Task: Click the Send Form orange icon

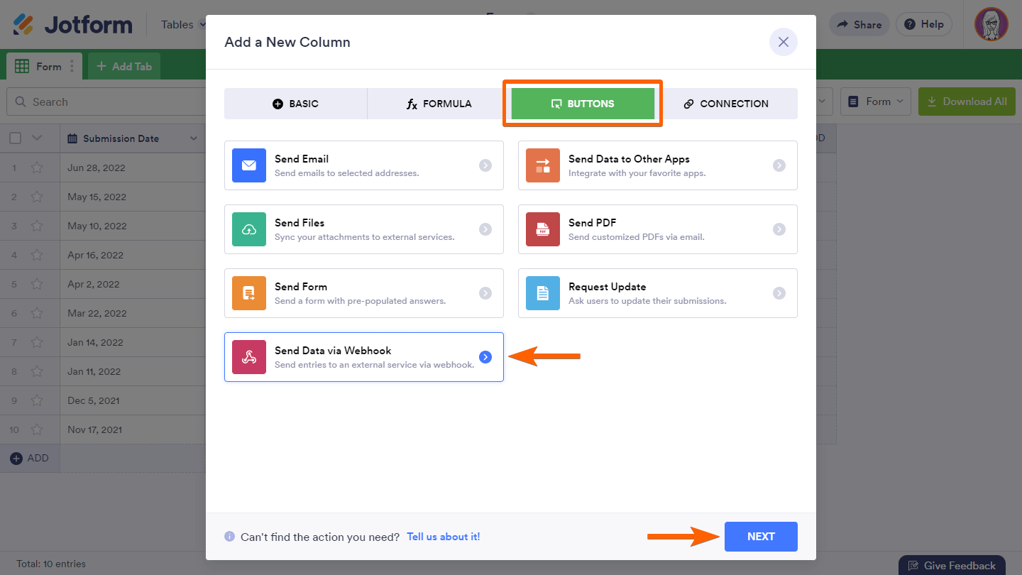Action: pyautogui.click(x=248, y=293)
